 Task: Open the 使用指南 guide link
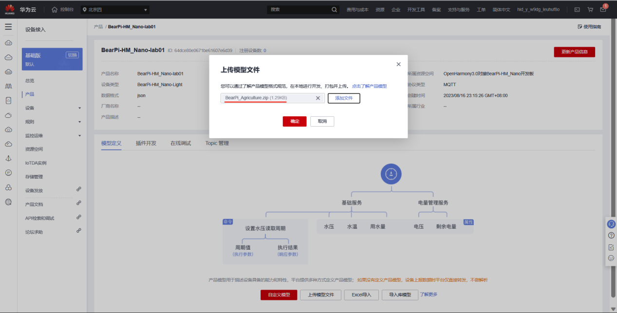click(x=589, y=27)
